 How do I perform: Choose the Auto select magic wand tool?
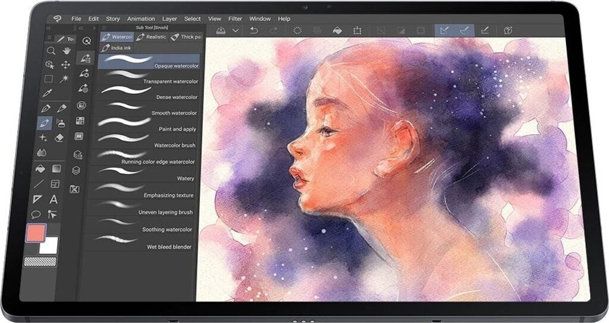[x=65, y=78]
